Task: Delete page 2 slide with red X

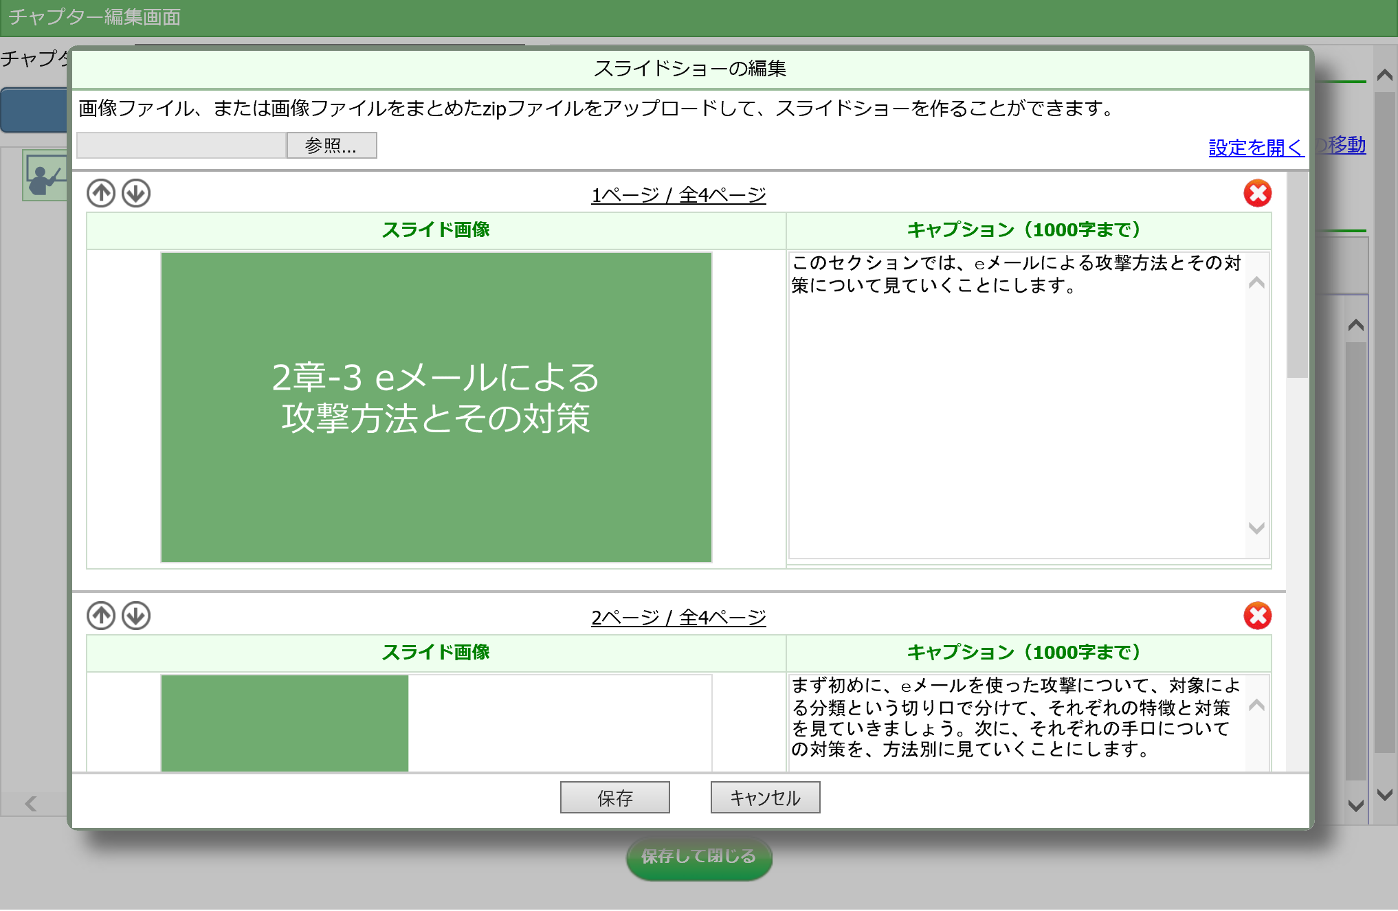Action: pyautogui.click(x=1257, y=616)
